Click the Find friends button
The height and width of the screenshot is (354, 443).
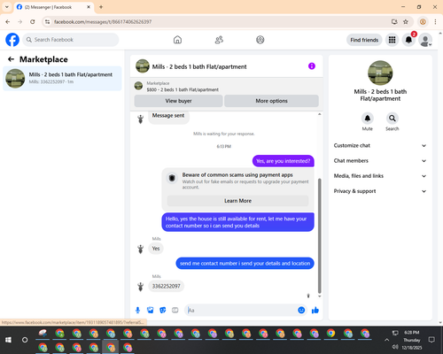coord(364,40)
